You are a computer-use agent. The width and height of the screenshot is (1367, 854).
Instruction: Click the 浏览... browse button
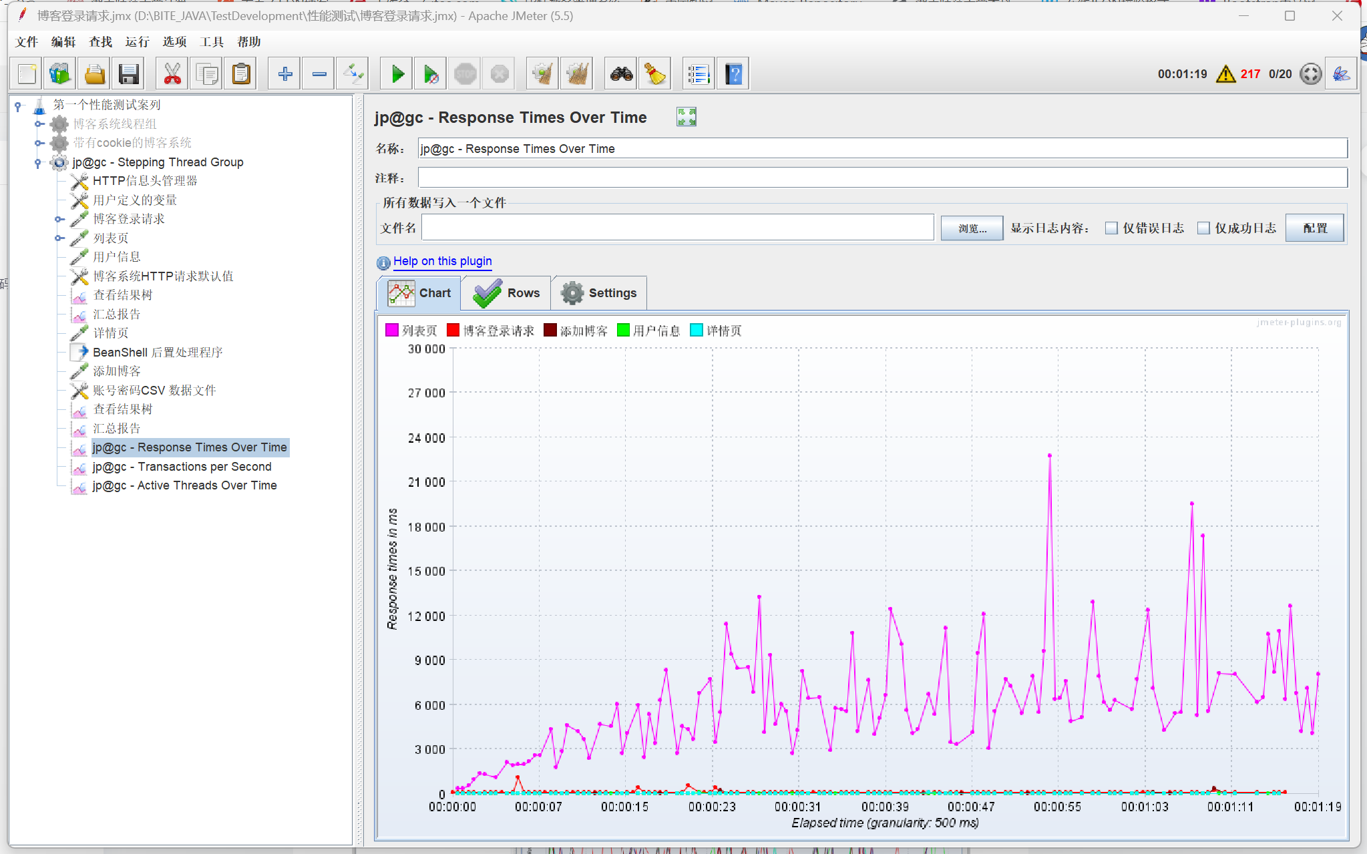pyautogui.click(x=972, y=228)
